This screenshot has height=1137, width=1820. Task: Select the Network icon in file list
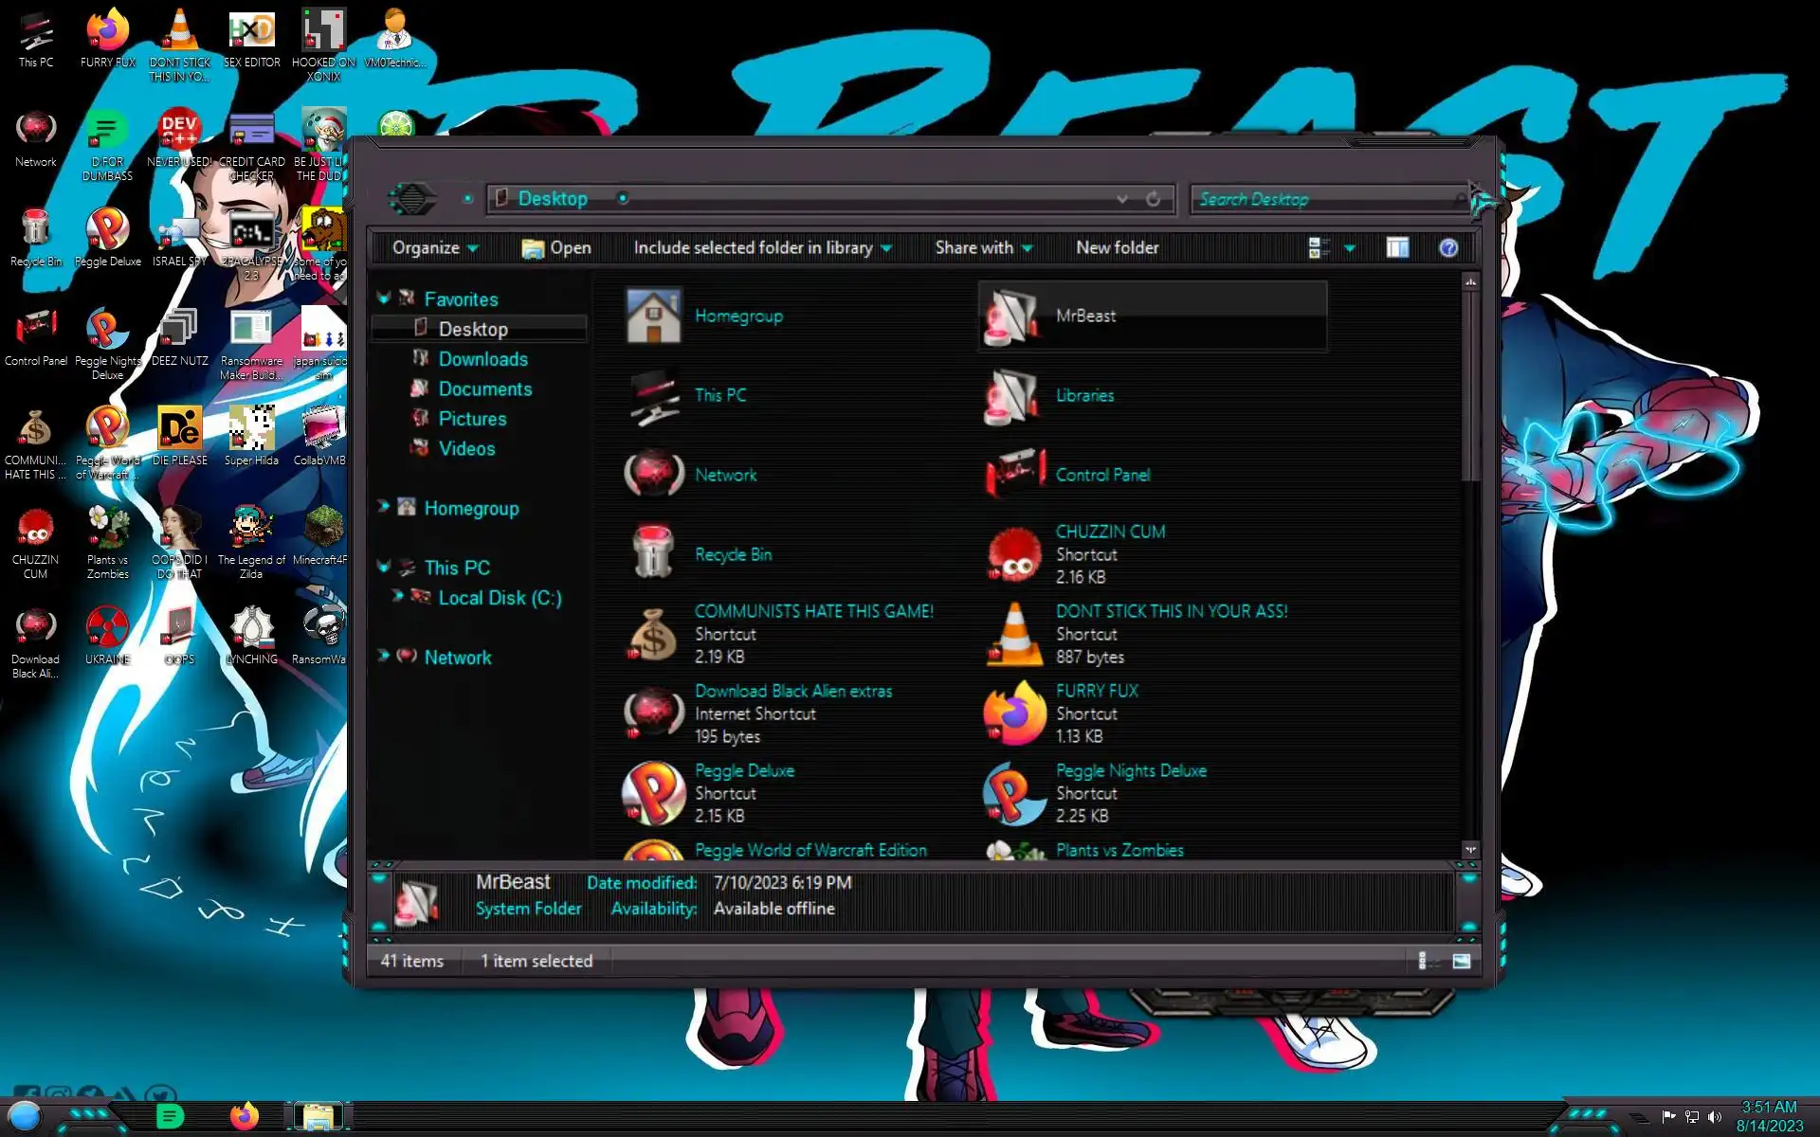pos(725,475)
